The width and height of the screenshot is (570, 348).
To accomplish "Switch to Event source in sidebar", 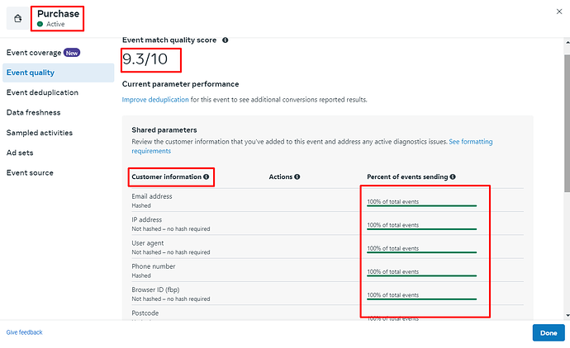I will coord(30,172).
